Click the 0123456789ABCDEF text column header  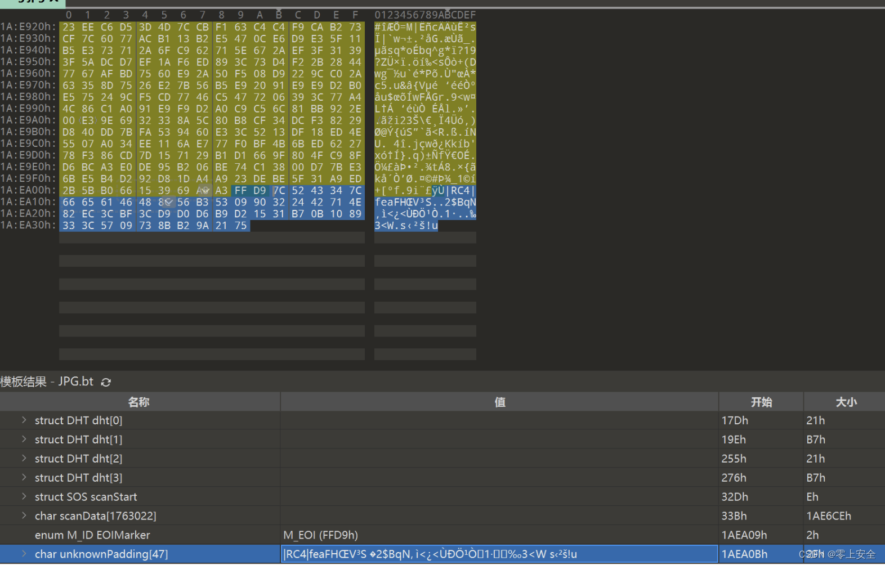tap(425, 15)
